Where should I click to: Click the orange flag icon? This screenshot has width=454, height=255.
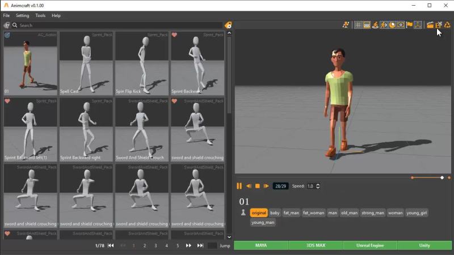[x=409, y=25]
